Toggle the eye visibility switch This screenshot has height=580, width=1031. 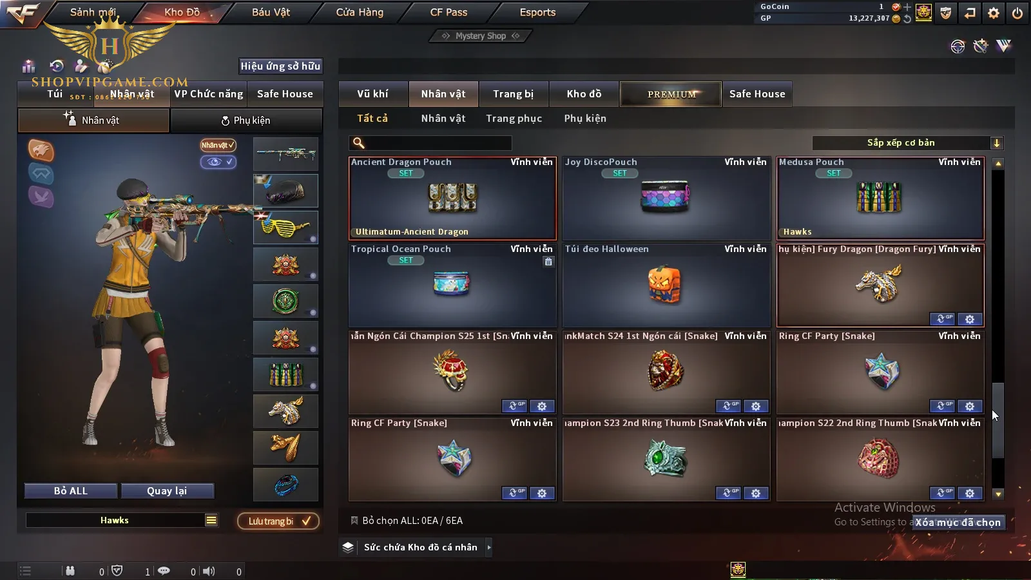218,162
